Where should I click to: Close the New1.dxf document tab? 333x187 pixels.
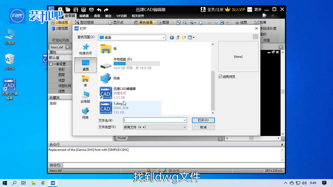pyautogui.click(x=68, y=47)
